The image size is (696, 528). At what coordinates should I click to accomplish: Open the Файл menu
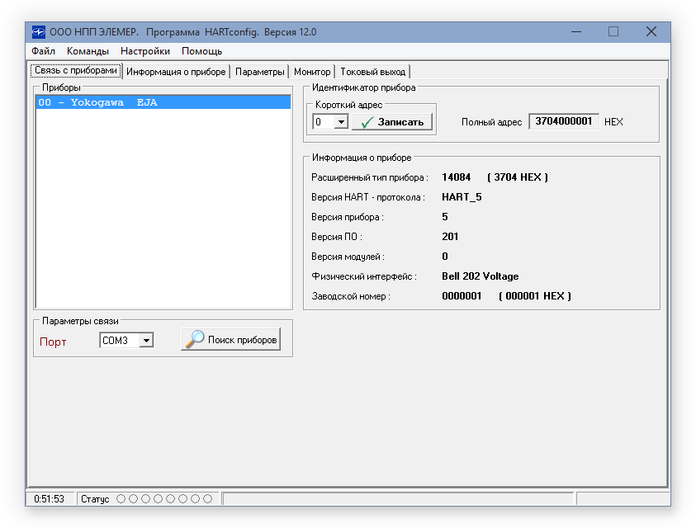tap(42, 50)
